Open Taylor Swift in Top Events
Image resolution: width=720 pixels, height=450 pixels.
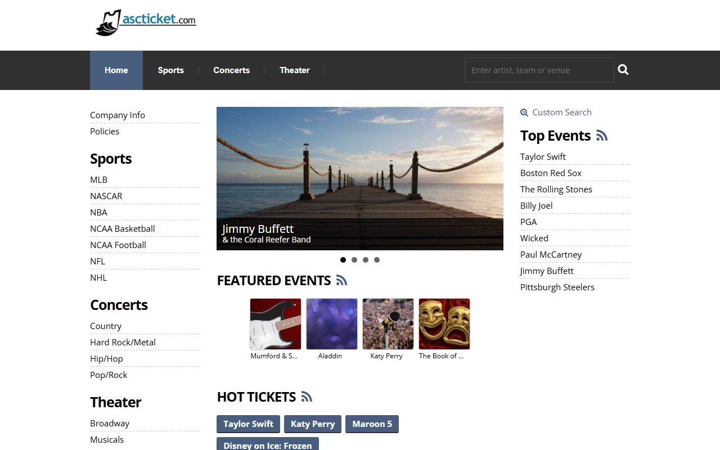click(x=543, y=157)
